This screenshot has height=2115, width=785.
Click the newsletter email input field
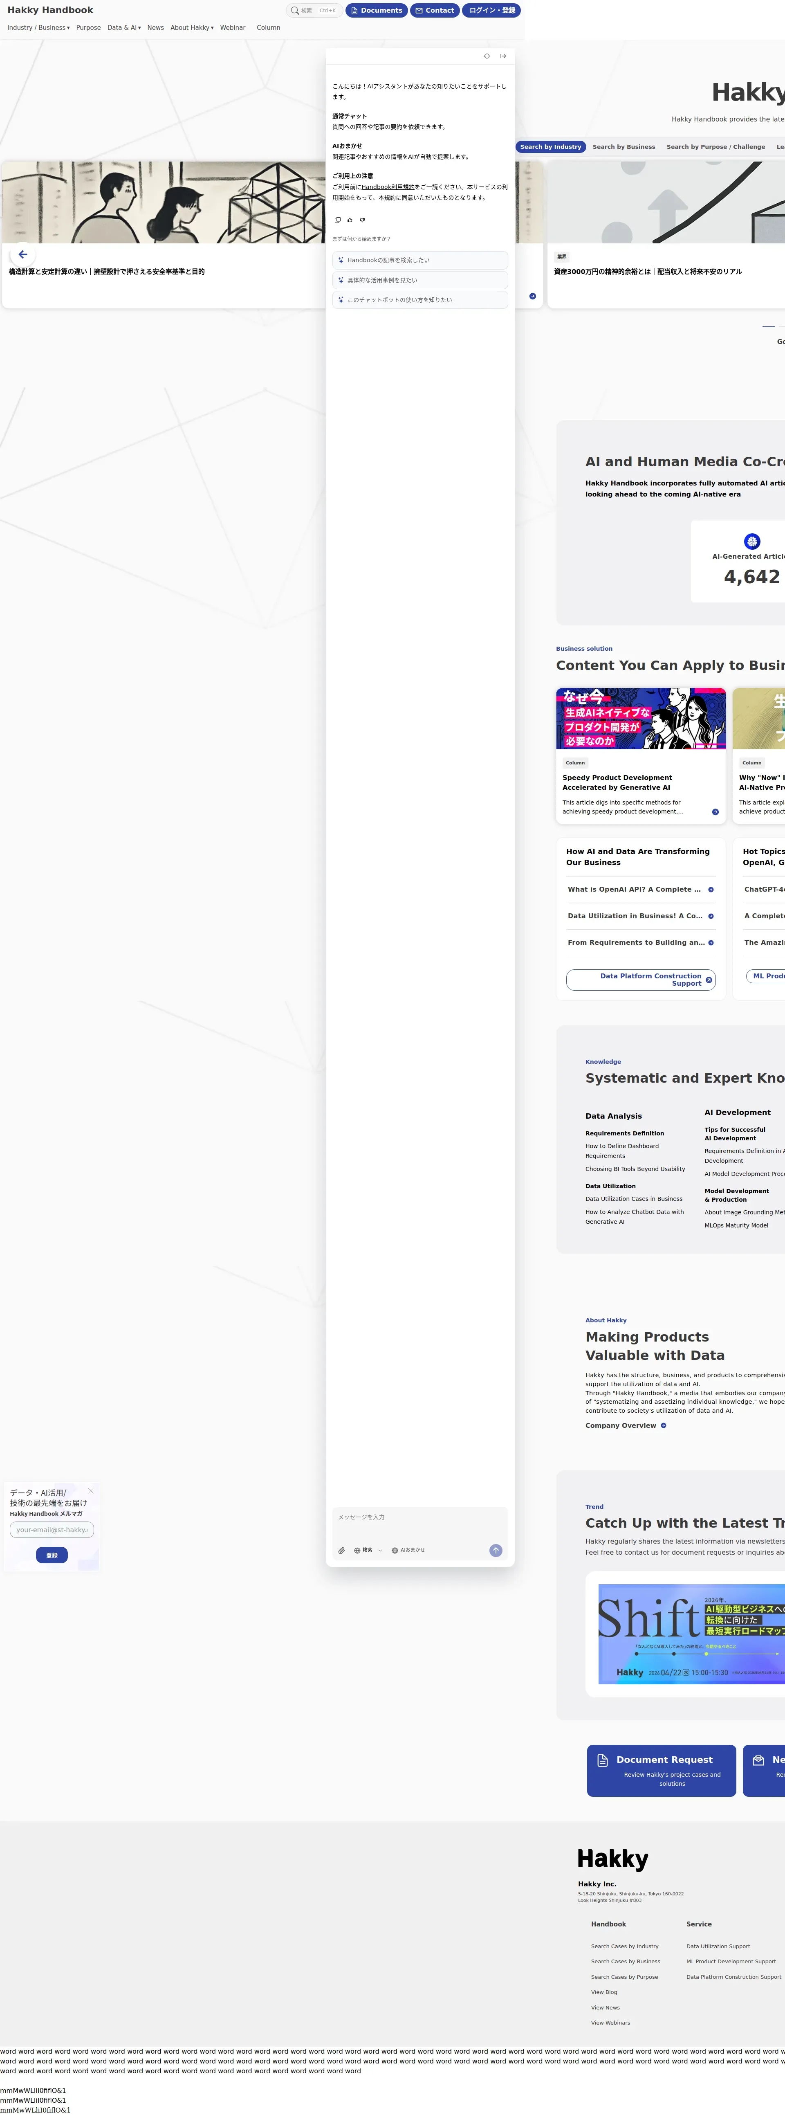(52, 1530)
